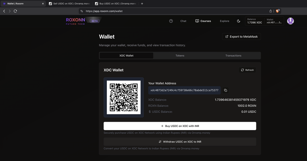Click the user profile avatar
This screenshot has width=307, height=161.
[290, 21]
